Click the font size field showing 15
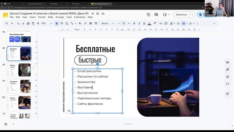The image size is (234, 132). [x=124, y=23]
